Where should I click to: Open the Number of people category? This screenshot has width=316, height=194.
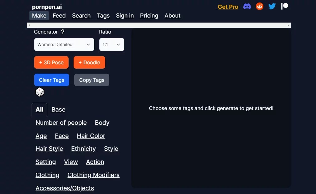point(61,123)
